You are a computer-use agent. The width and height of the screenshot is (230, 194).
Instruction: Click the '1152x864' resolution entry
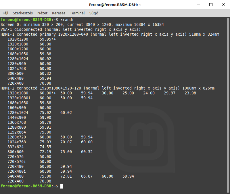[17, 132]
